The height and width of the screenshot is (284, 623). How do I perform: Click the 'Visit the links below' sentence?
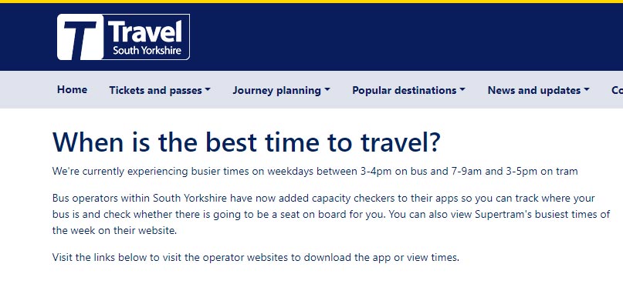[256, 258]
